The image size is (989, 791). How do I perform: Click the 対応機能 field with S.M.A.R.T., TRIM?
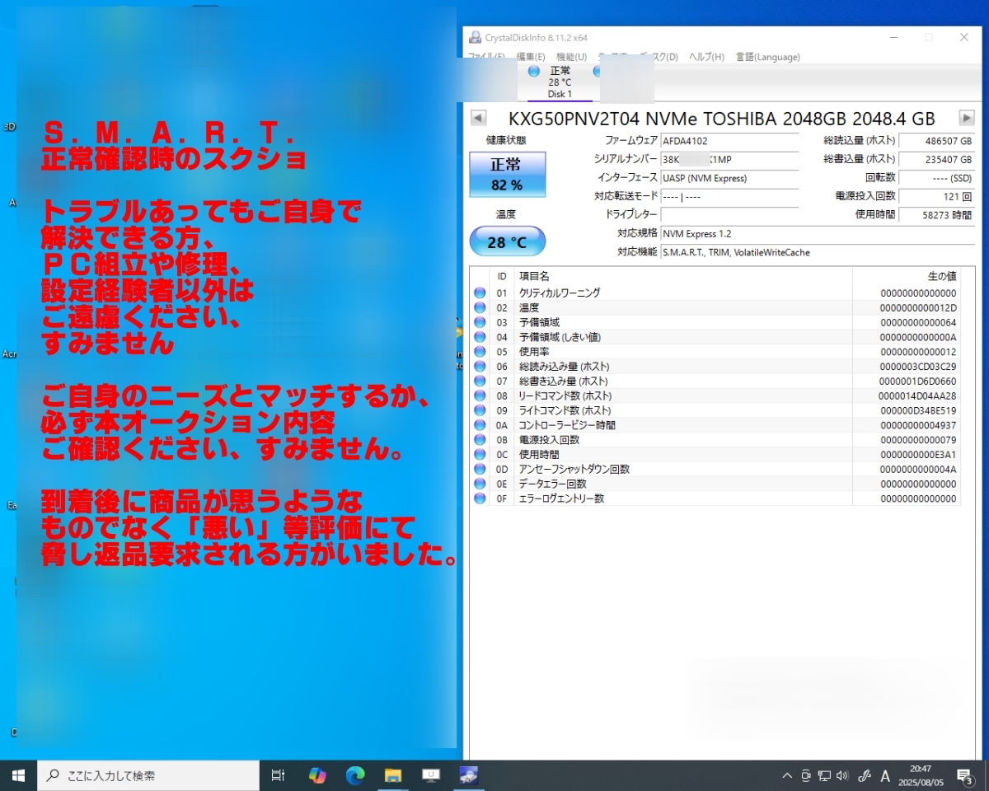[818, 252]
